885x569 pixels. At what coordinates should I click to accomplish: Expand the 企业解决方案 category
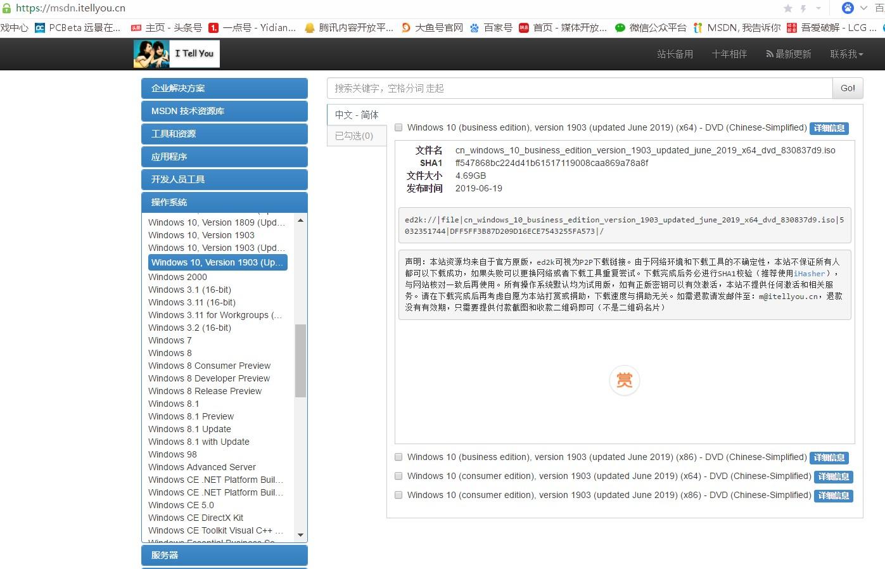point(224,88)
